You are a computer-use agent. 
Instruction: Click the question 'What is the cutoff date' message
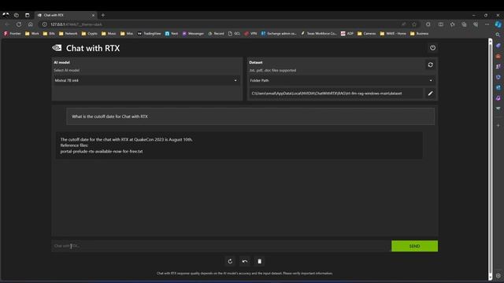pos(250,116)
